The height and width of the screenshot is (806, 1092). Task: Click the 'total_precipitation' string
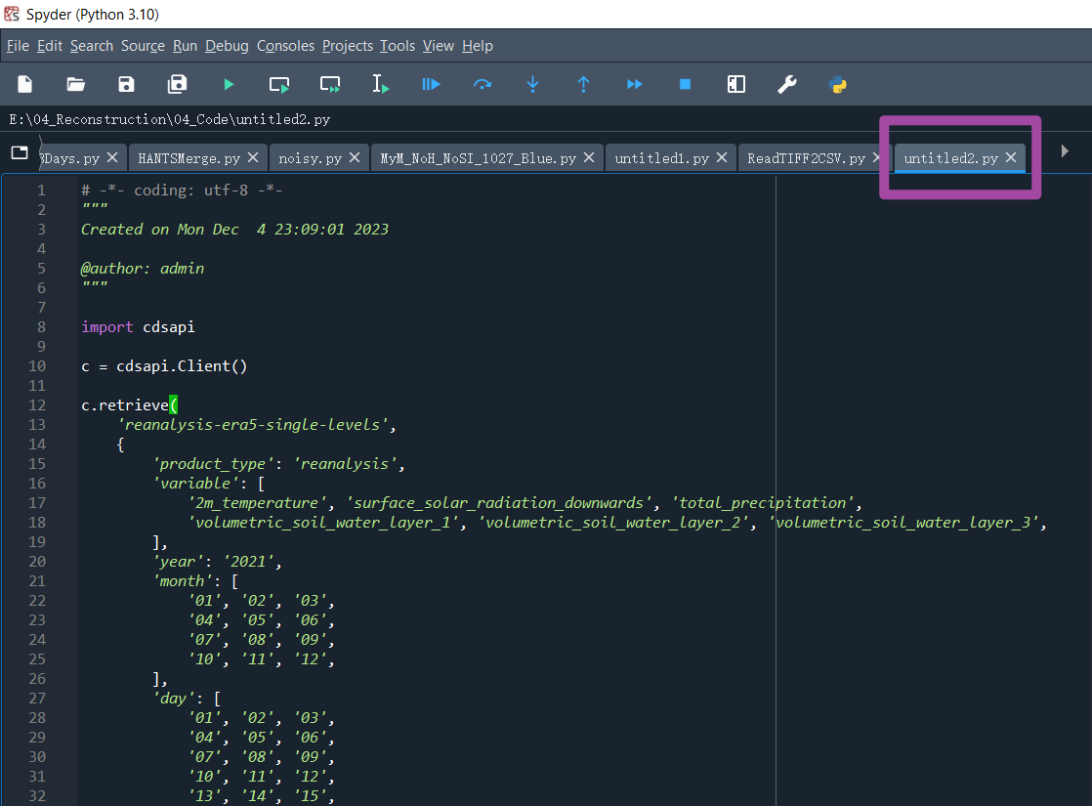763,503
